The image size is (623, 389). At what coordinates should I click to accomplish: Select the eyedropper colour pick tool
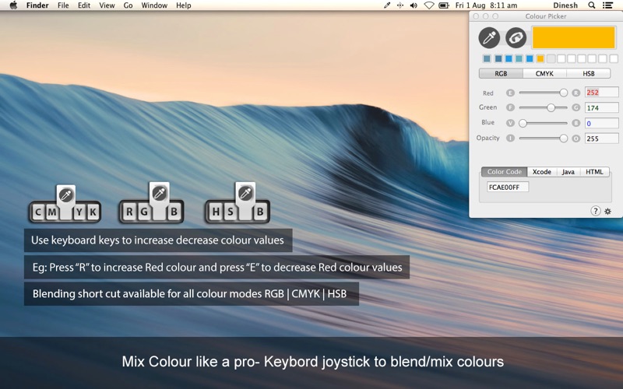pyautogui.click(x=489, y=37)
